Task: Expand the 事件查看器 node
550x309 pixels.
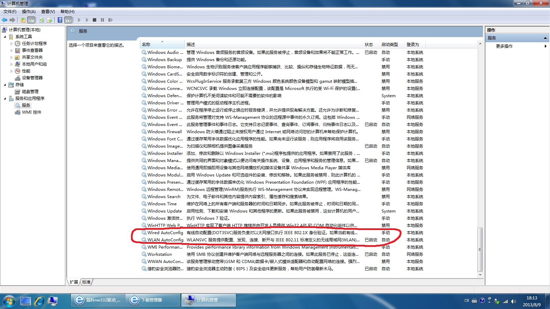Action: 11,50
